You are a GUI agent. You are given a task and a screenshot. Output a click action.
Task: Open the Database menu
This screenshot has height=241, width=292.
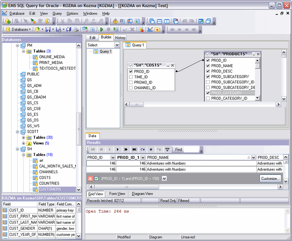click(17, 14)
